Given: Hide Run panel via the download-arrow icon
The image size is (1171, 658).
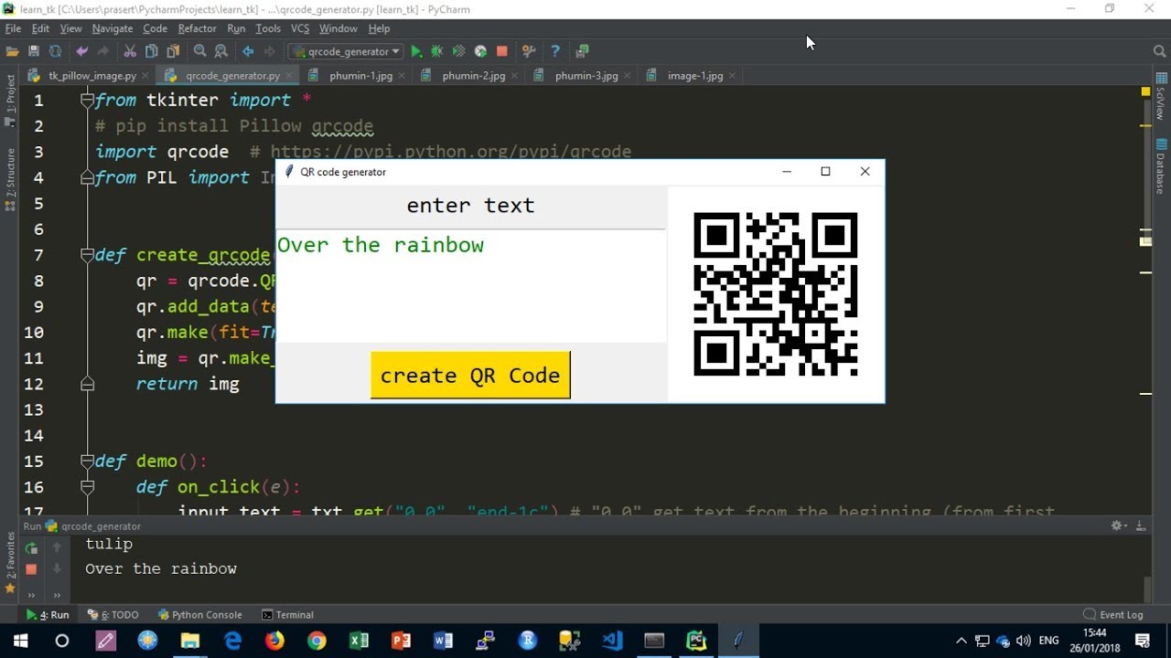Looking at the screenshot, I should point(1142,525).
